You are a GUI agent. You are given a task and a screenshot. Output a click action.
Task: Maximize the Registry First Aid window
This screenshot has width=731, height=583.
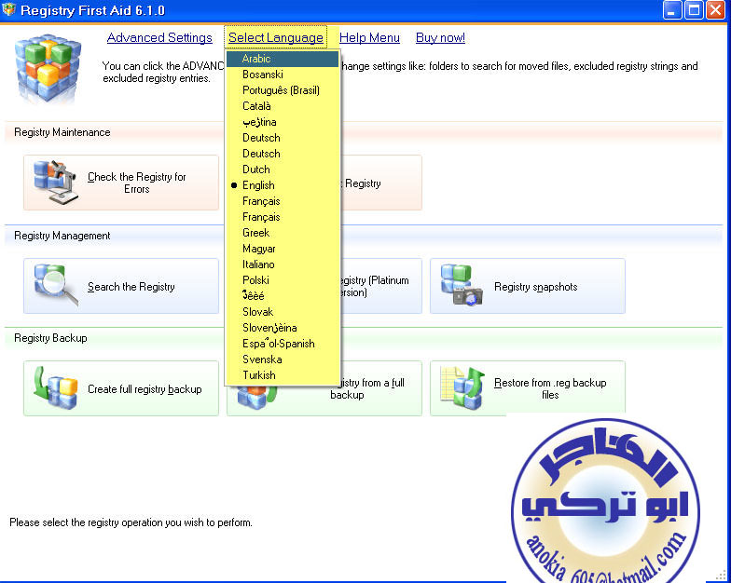[694, 10]
